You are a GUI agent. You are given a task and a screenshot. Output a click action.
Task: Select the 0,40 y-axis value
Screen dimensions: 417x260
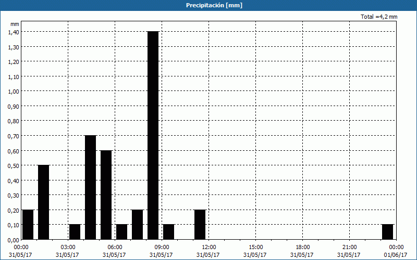point(14,180)
